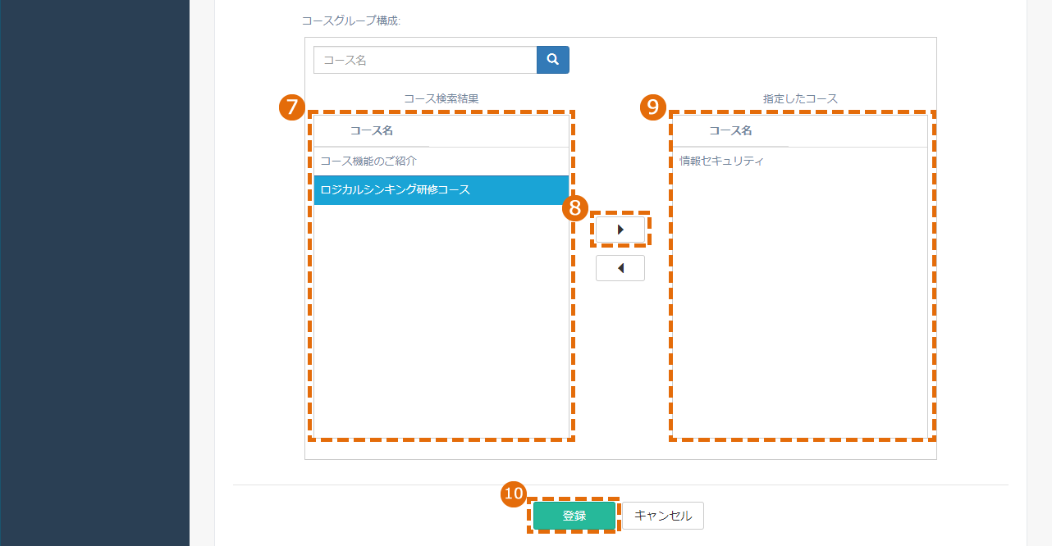This screenshot has height=546, width=1052.
Task: Select 情報セキュリティ in specified courses
Action: point(800,162)
